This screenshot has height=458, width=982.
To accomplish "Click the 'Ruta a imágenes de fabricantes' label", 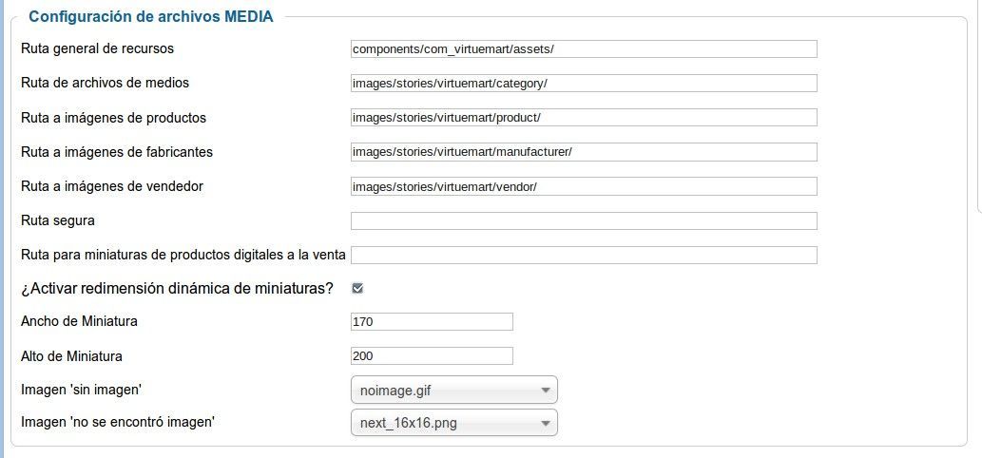I will [117, 151].
